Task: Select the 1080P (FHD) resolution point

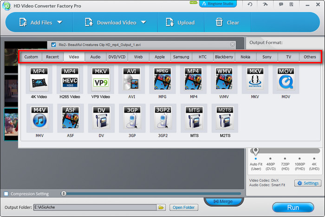Action: tap(299, 159)
